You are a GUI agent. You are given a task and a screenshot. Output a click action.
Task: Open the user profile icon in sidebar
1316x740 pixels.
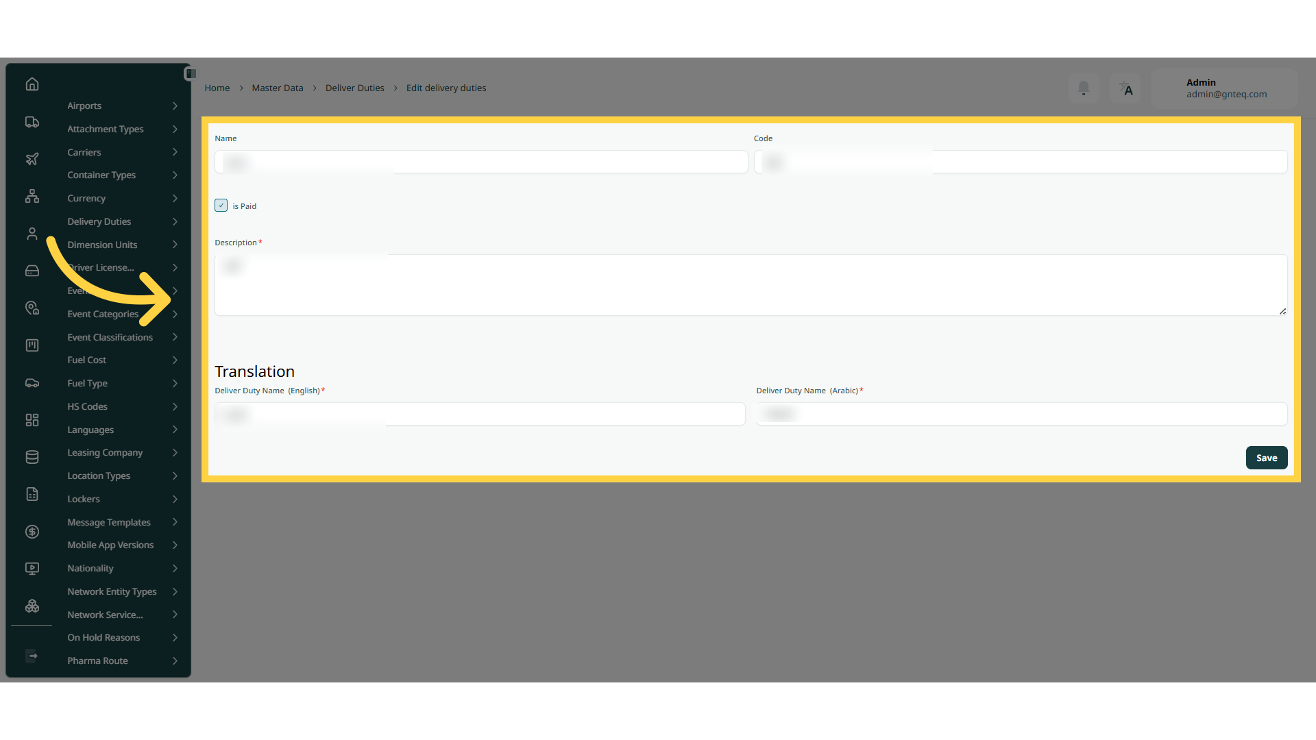coord(32,234)
